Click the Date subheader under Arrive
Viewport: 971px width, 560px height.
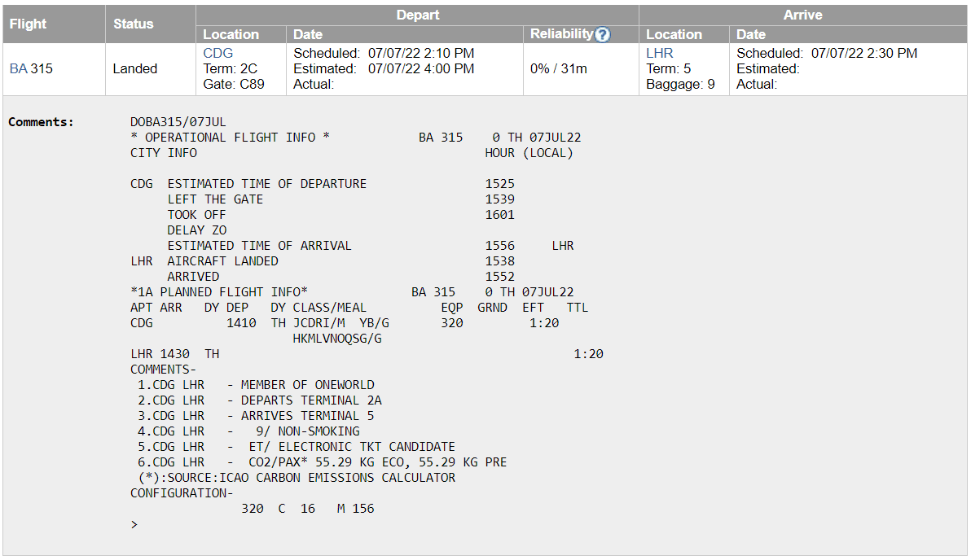(x=751, y=34)
